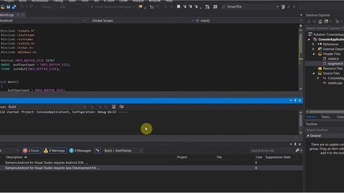The image size is (344, 193).
Task: Click the bookmark icon in toolbar
Action: 178,7
